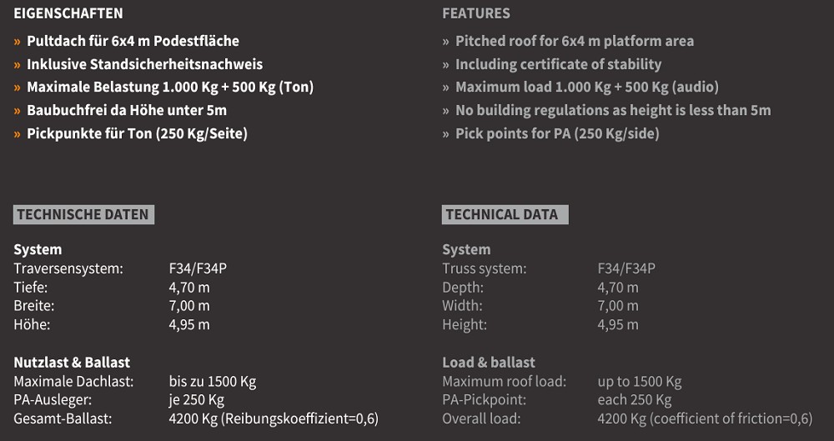Click the orange bullet before Maximale Belastung
Image resolution: width=834 pixels, height=441 pixels.
(x=17, y=88)
